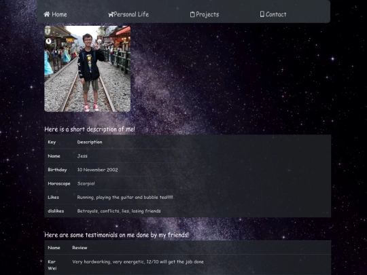Click the horse icon beside Personal Life
Image resolution: width=367 pixels, height=275 pixels.
(x=111, y=14)
